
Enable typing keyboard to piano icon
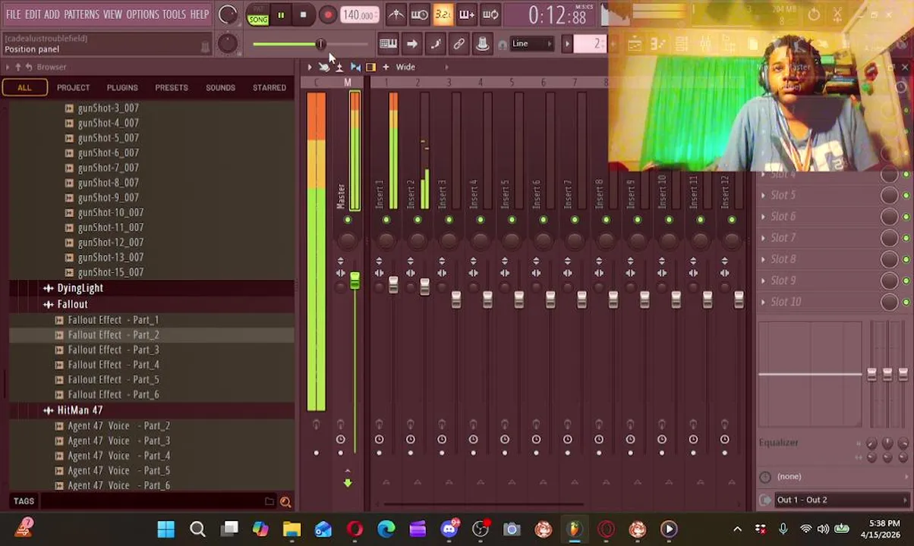pyautogui.click(x=388, y=44)
